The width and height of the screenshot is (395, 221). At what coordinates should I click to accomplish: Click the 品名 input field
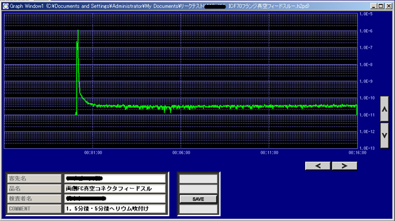coord(115,189)
